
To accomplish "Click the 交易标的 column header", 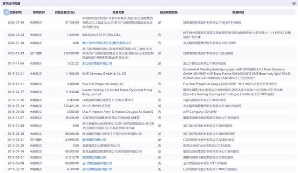I will (x=238, y=13).
